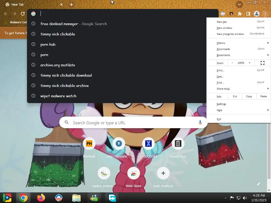
Task: Open Settings from Chrome menu
Action: [239, 104]
